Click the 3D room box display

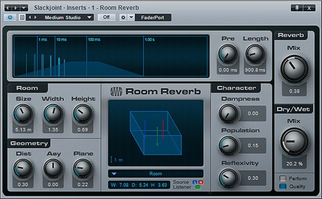click(156, 133)
